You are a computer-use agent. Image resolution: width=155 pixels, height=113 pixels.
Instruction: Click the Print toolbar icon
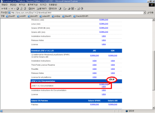pyautogui.click(x=69, y=9)
